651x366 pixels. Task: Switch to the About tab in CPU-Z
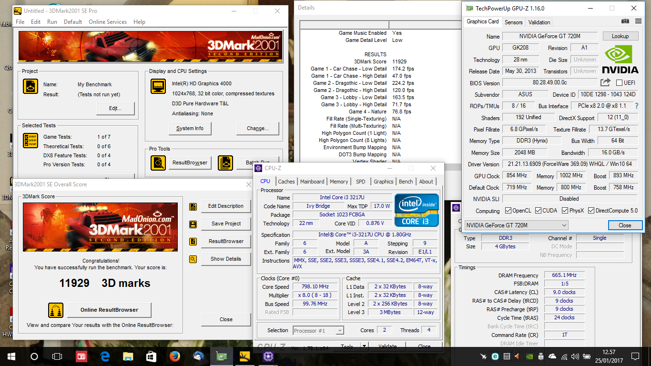point(426,182)
